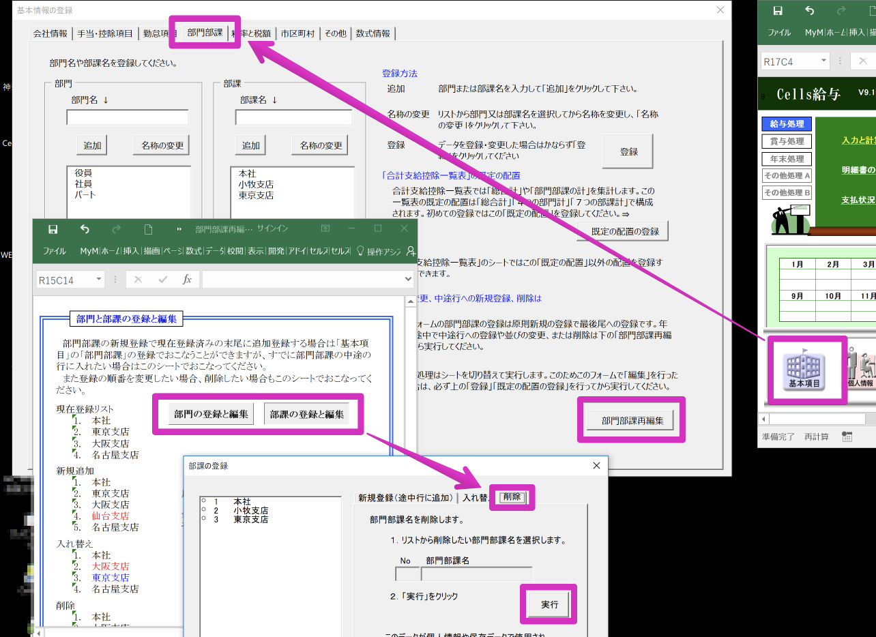The image size is (876, 637).
Task: Click 追加 button under 部門名
Action: point(92,145)
